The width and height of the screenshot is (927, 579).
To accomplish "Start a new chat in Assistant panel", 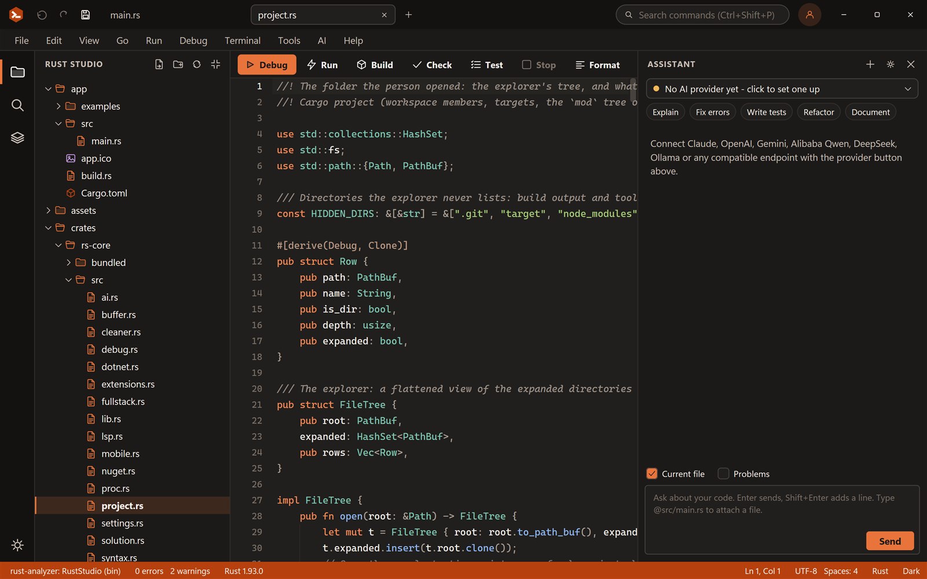I will point(870,64).
